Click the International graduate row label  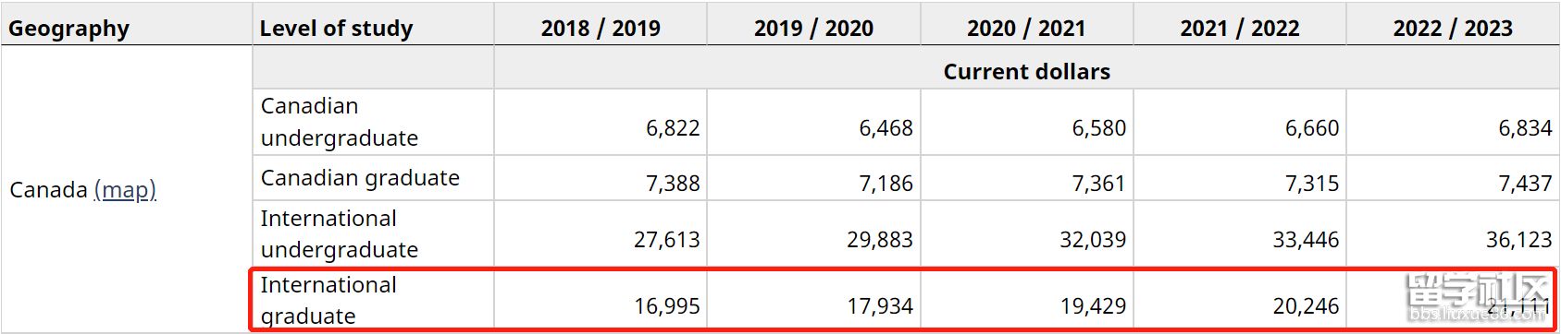373,300
